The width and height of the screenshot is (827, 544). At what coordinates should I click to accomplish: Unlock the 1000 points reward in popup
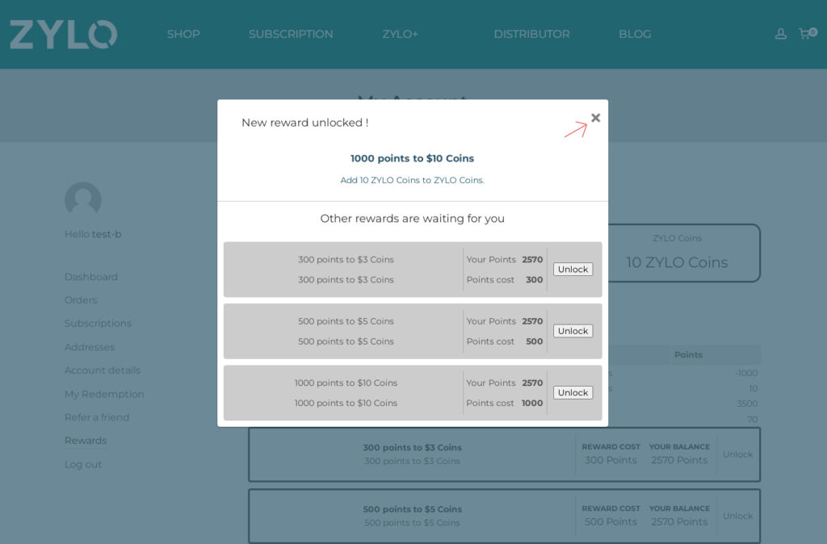click(x=573, y=393)
